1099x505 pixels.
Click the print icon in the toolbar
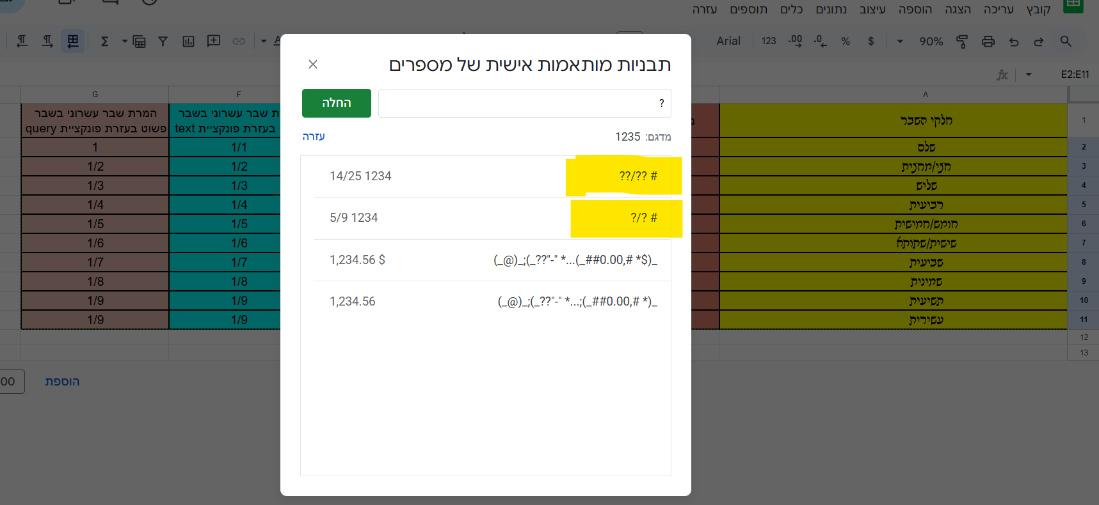tap(988, 42)
